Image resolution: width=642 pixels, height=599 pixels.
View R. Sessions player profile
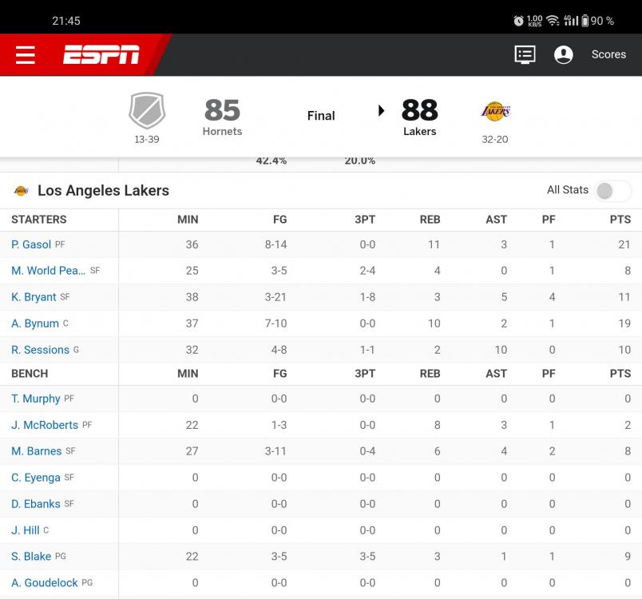pyautogui.click(x=40, y=350)
